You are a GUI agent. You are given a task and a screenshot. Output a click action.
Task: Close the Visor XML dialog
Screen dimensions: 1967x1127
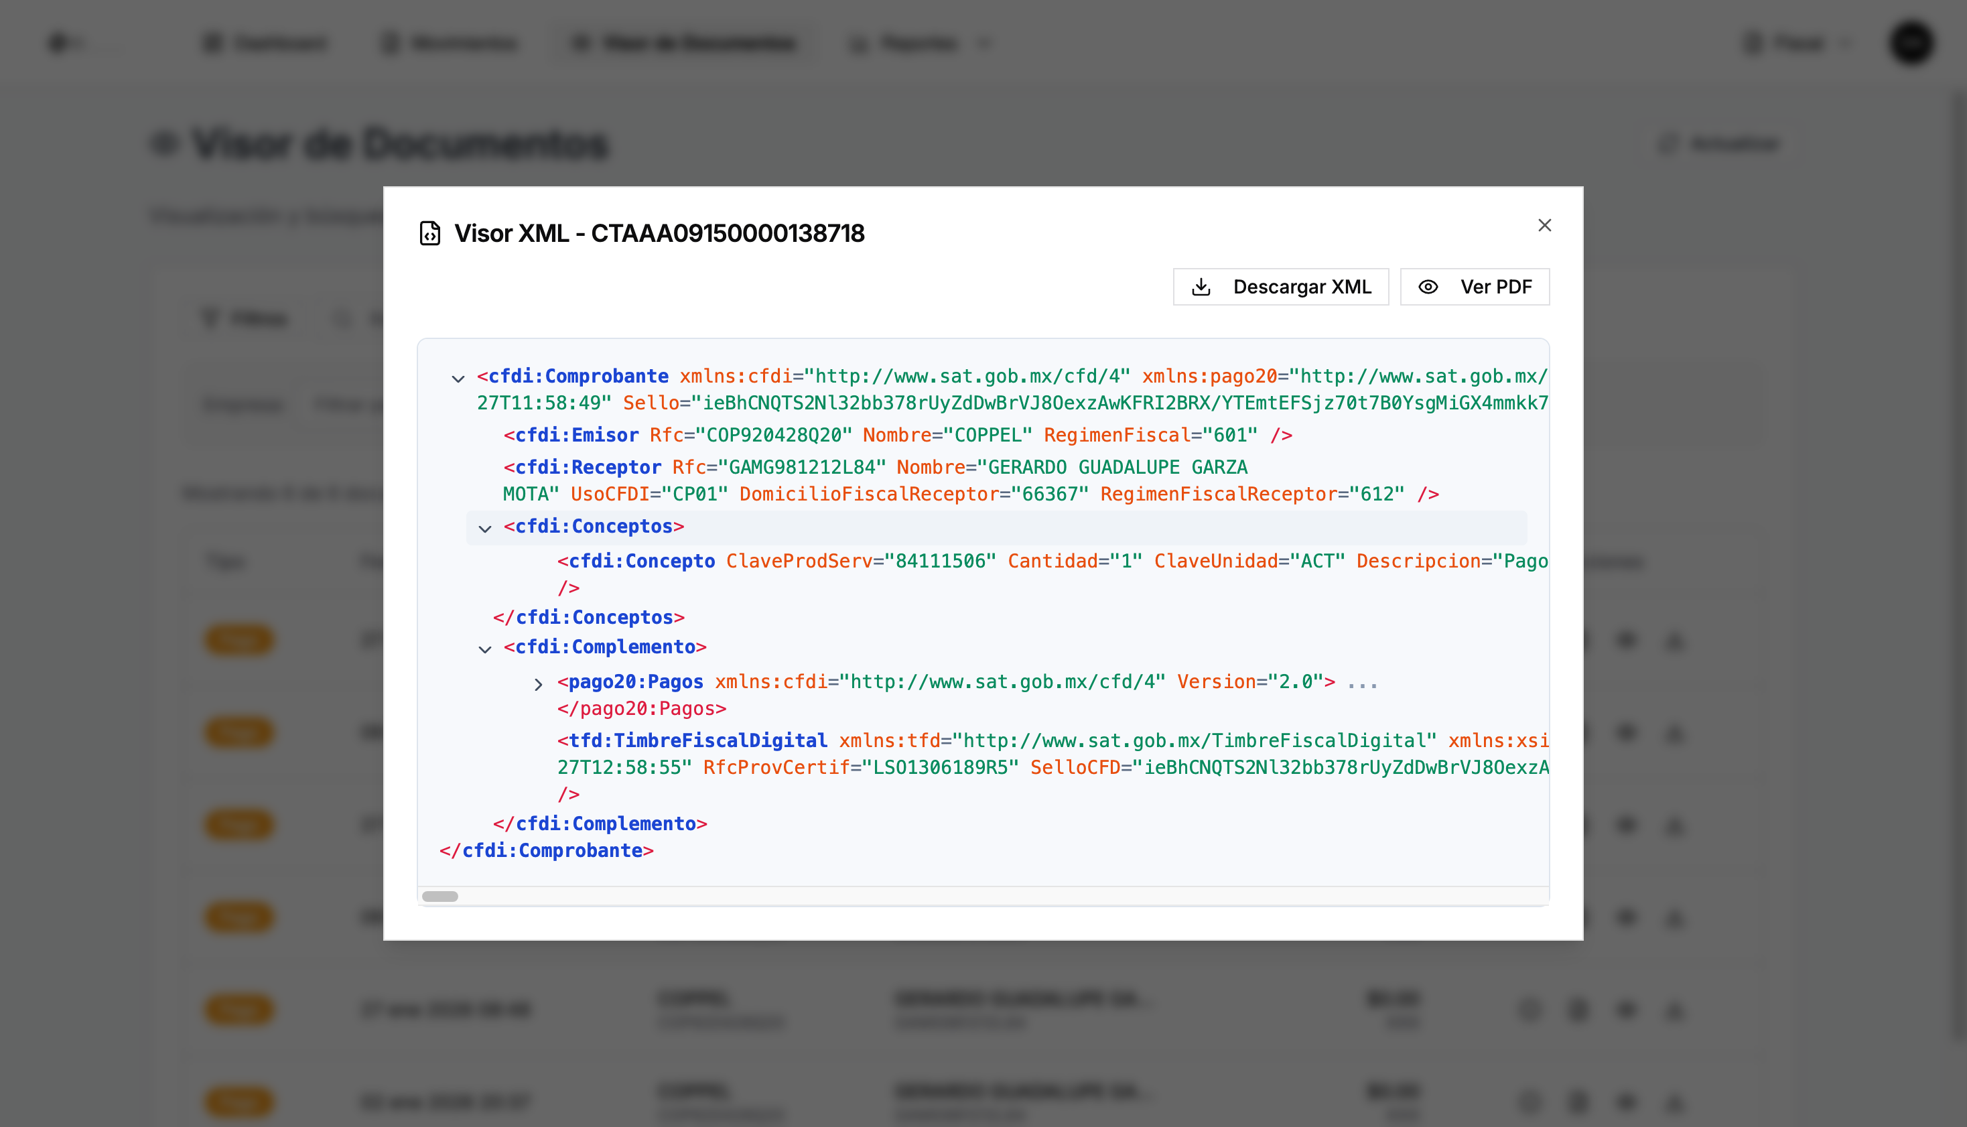point(1544,225)
